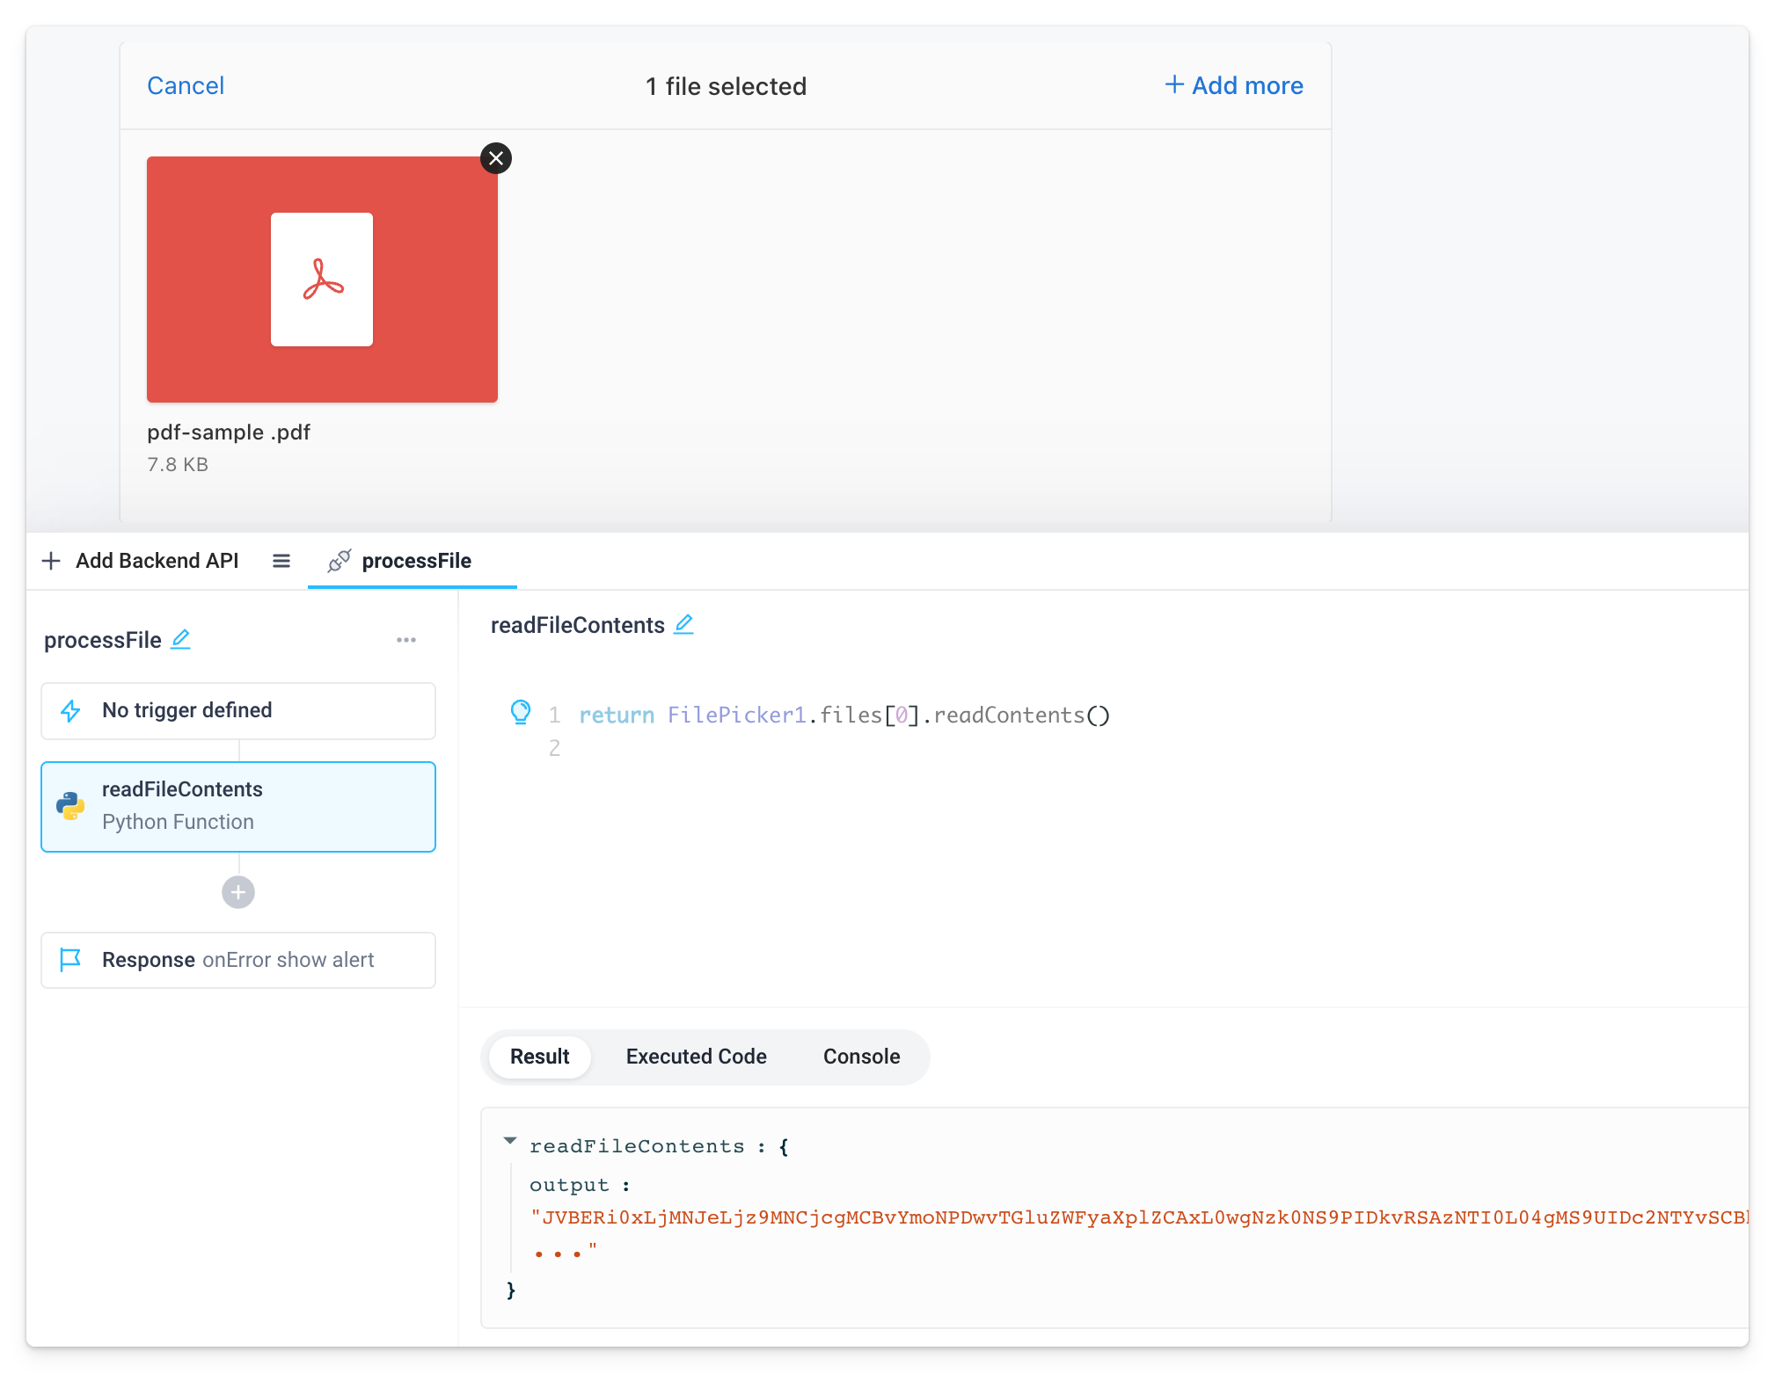Cancel the file selection
Image resolution: width=1775 pixels, height=1373 pixels.
[x=186, y=85]
